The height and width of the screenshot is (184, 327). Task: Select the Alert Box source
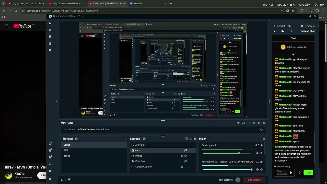(163, 145)
